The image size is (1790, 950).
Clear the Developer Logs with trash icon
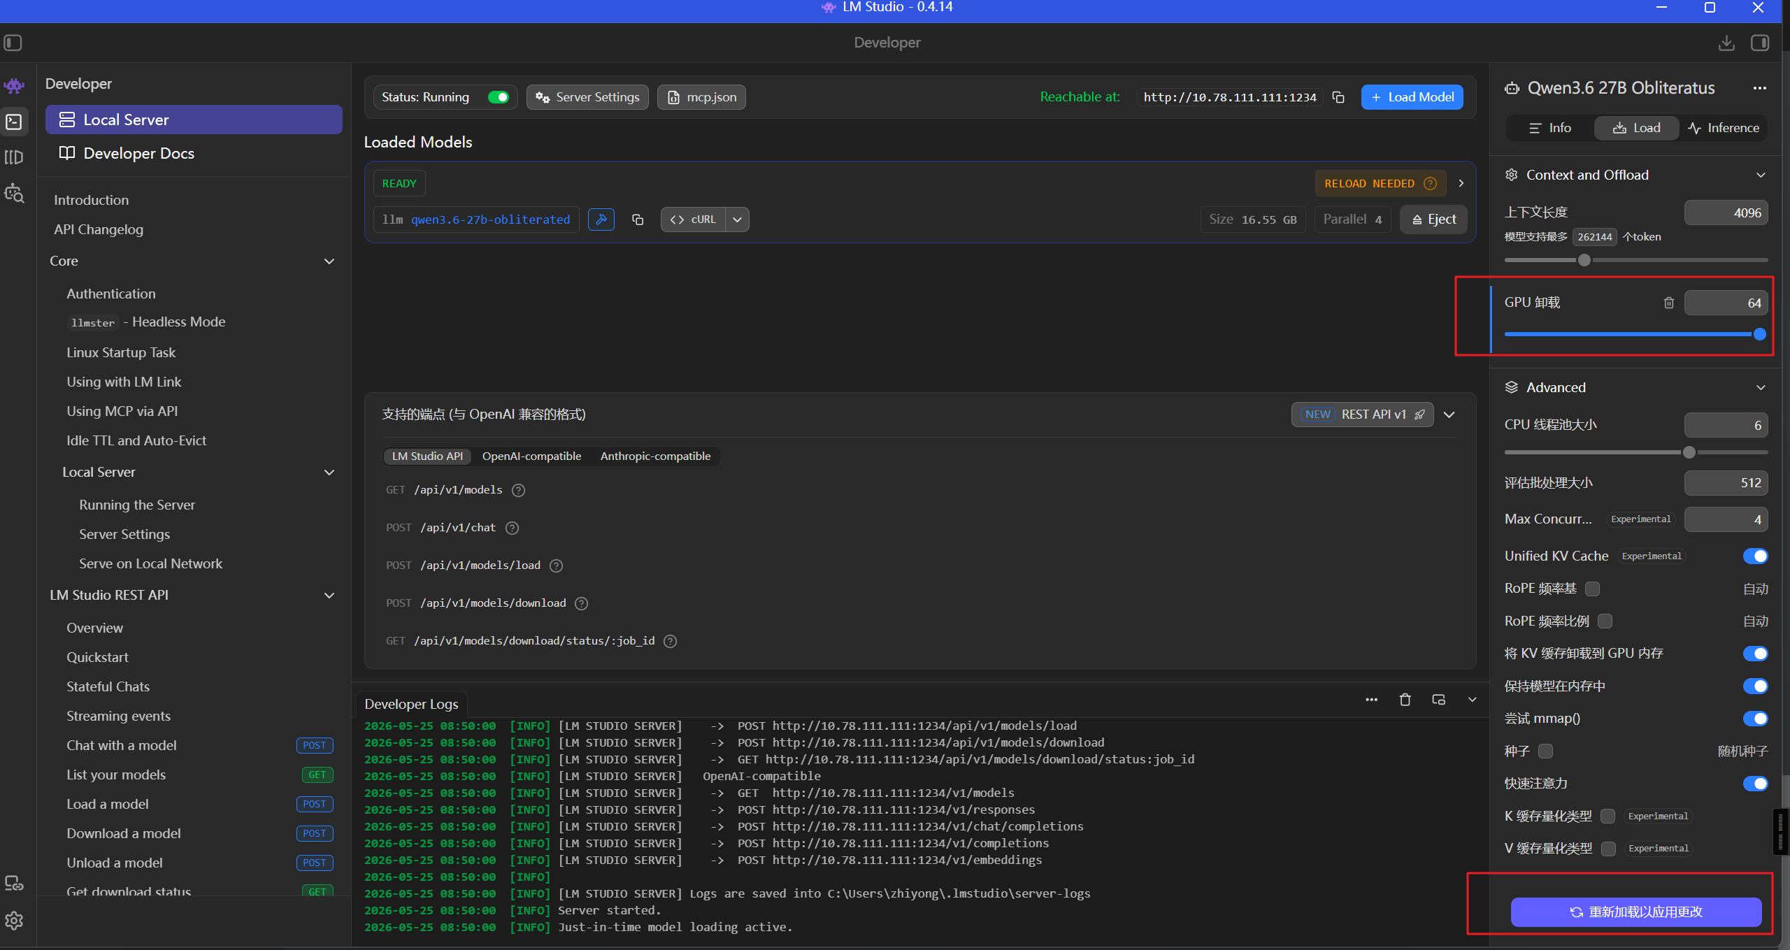(x=1405, y=700)
